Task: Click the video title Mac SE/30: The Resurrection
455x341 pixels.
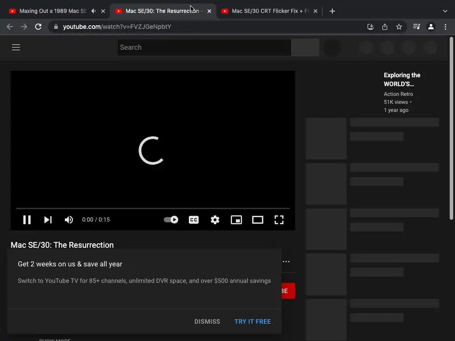Action: click(x=62, y=245)
